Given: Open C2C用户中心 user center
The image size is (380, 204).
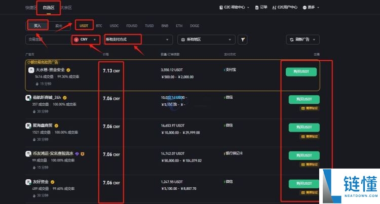Looking at the screenshot, I should [285, 8].
